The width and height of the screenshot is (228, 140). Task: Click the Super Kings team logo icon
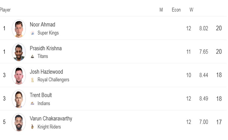click(33, 33)
